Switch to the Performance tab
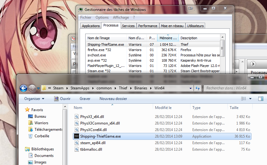Screen dimensions: 267x165 pos(148,26)
